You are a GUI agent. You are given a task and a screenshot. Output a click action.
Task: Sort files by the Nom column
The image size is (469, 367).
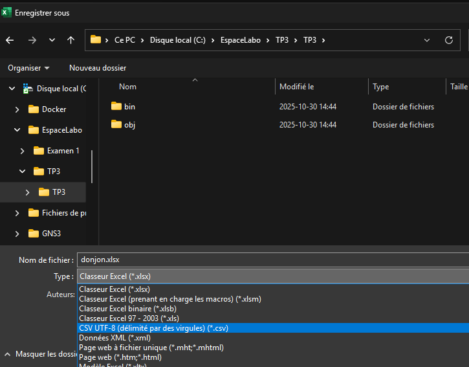[x=128, y=87]
